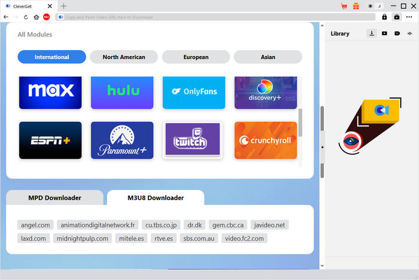Image resolution: width=419 pixels, height=280 pixels.
Task: Switch to the M3U8 Downloader tab
Action: (156, 198)
